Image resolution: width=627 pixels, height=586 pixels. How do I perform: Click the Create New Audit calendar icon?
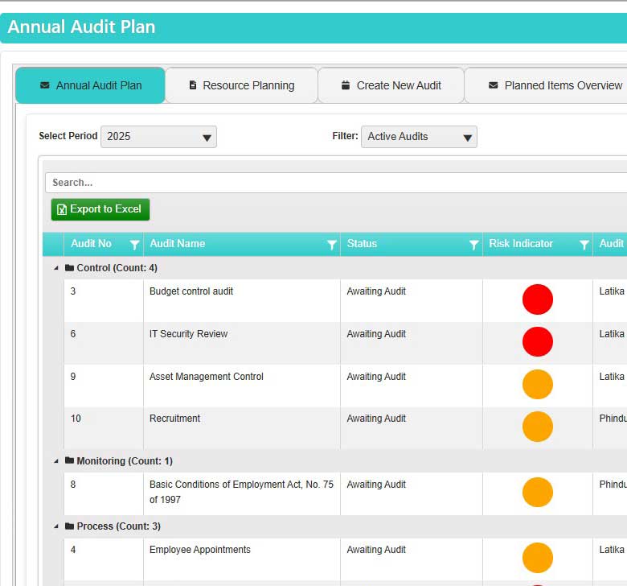pos(346,85)
